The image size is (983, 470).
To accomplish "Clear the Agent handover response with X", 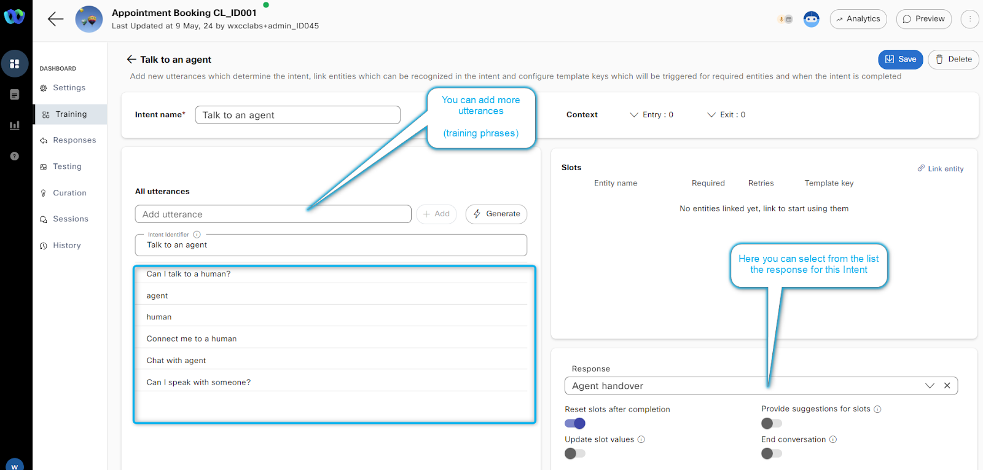I will point(947,386).
